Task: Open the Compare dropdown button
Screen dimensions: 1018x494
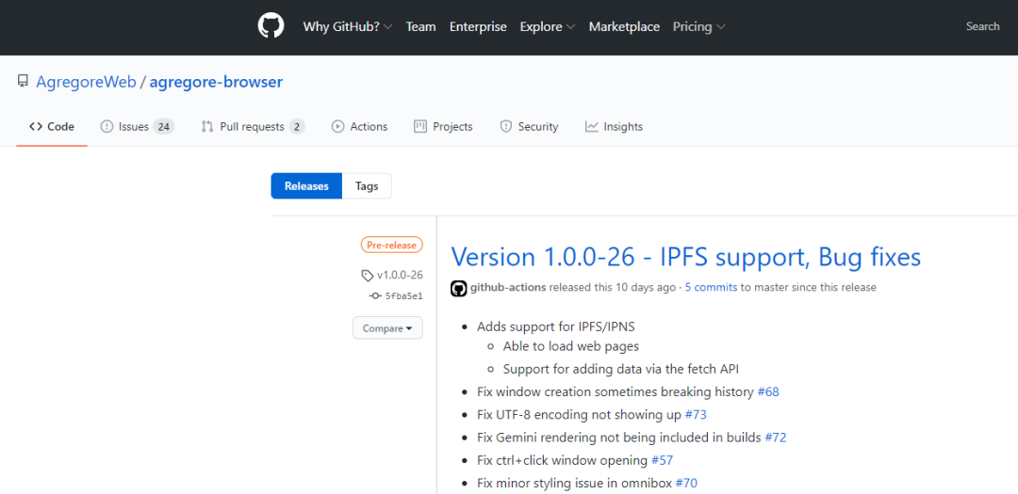Action: [x=387, y=328]
